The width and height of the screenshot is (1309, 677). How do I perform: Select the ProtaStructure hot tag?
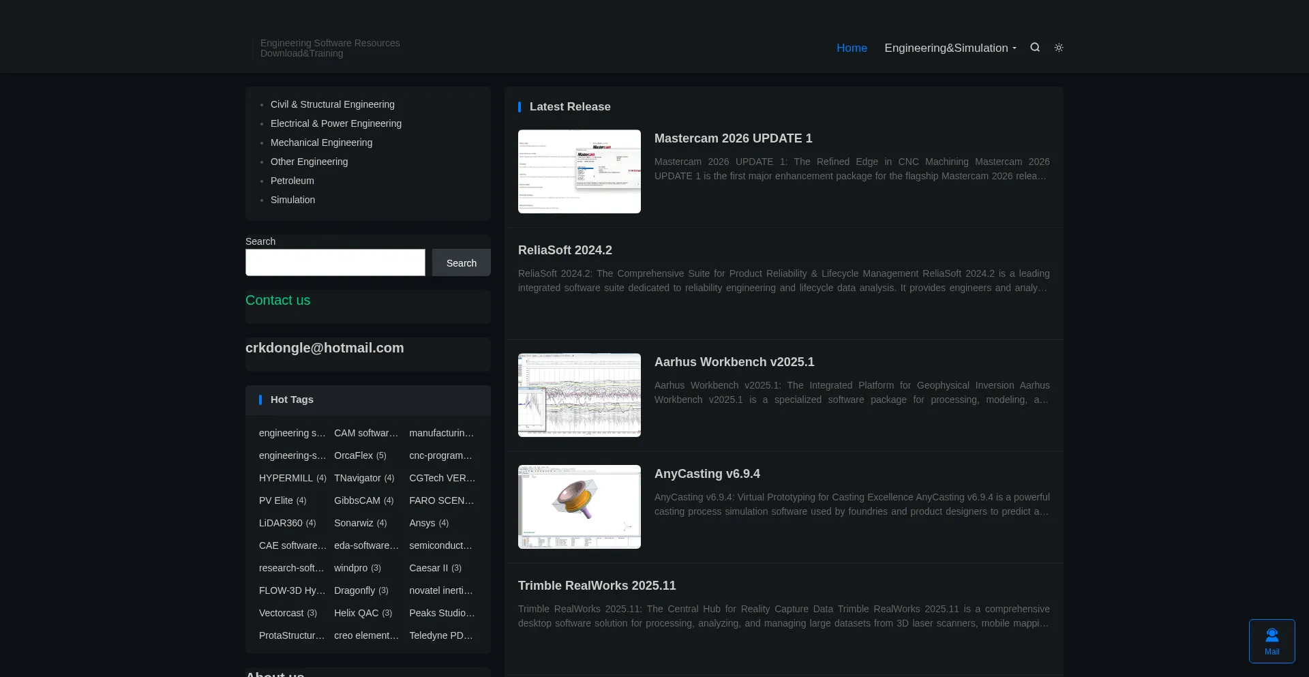tap(292, 635)
